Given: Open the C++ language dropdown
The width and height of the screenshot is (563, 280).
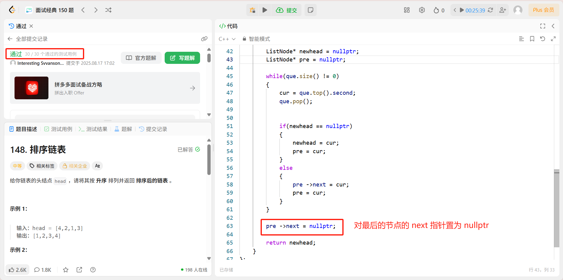Looking at the screenshot, I should (227, 39).
